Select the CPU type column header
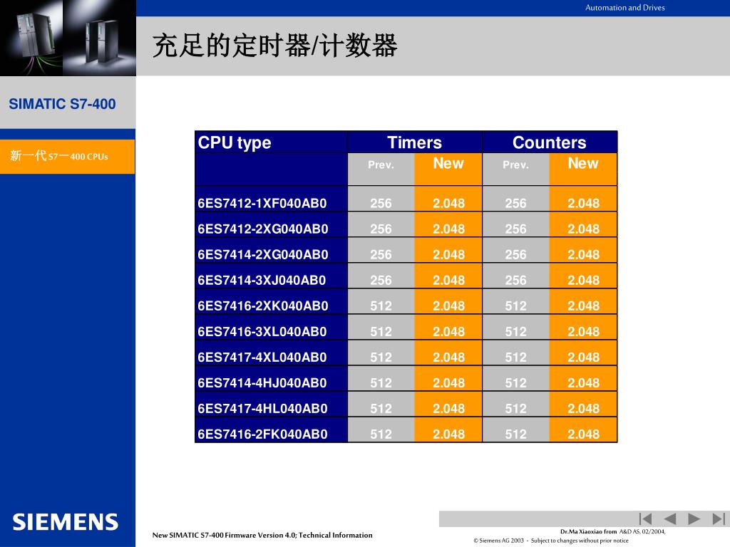 pos(271,142)
